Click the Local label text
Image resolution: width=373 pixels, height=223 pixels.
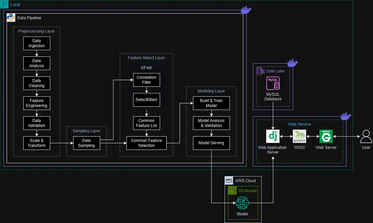coord(15,5)
